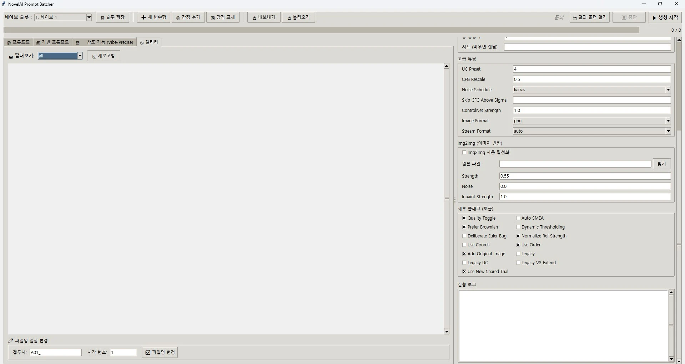Image resolution: width=685 pixels, height=364 pixels.
Task: Click the 찾기 button to browse source file
Action: click(662, 164)
